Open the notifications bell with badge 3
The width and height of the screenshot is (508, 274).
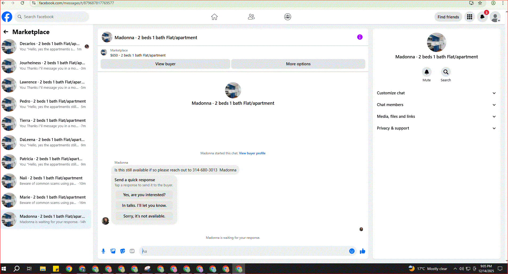tap(482, 17)
